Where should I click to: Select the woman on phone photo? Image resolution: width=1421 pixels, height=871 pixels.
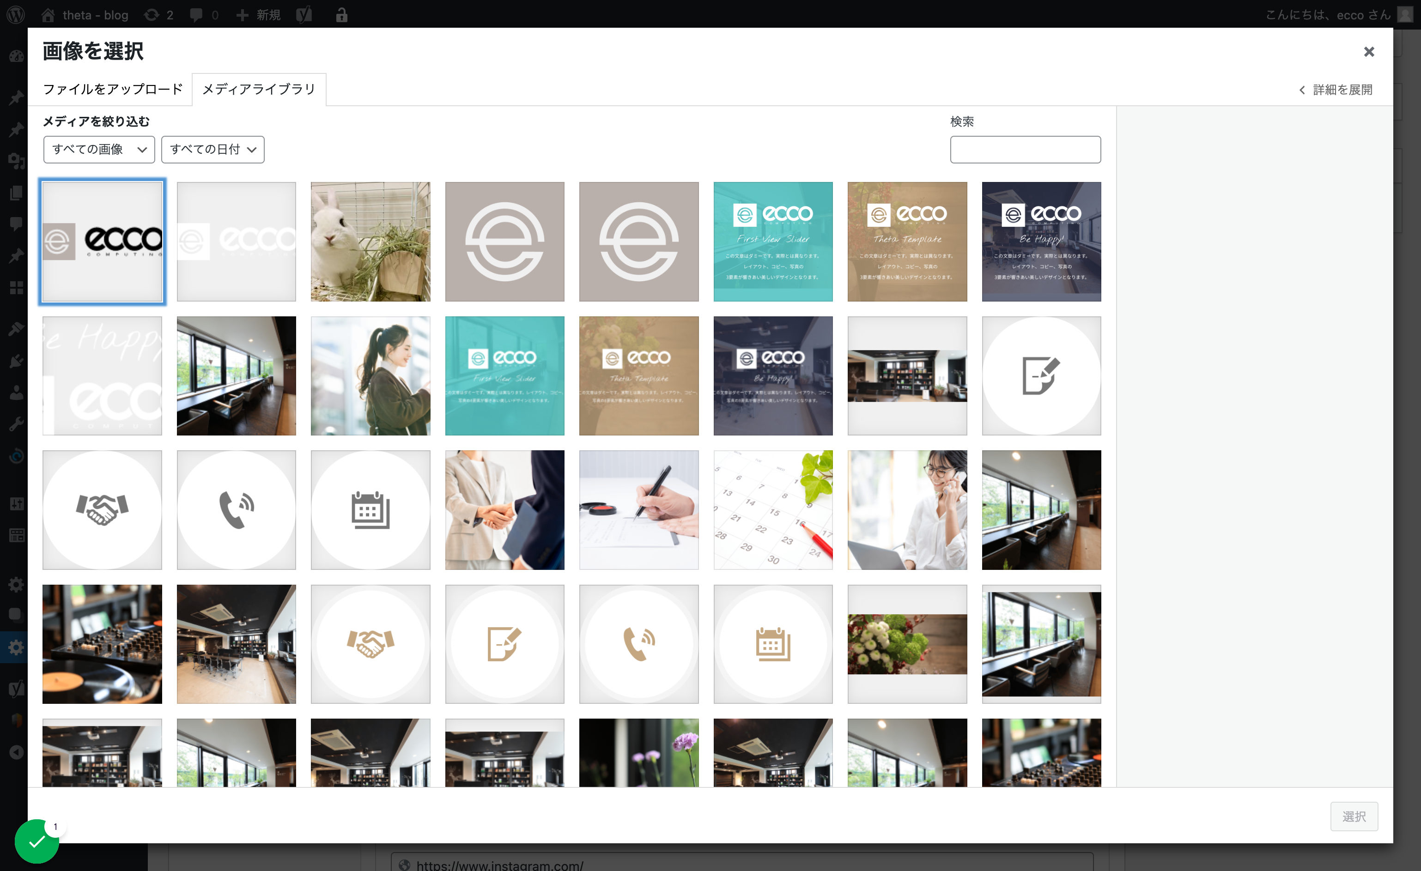tap(907, 509)
